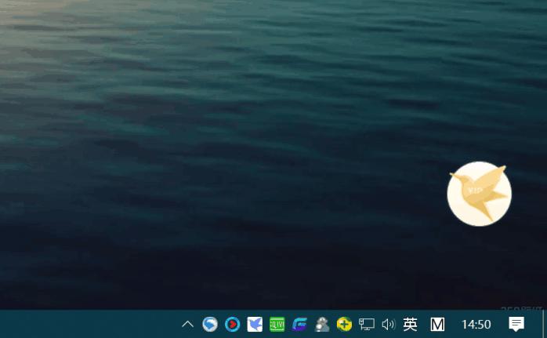Open the network connection tray icon
Viewport: 547px width, 338px height.
click(x=366, y=324)
